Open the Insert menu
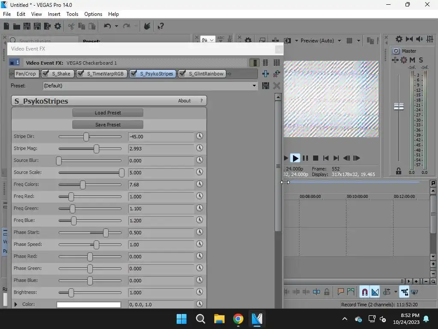The width and height of the screenshot is (438, 329). (54, 14)
